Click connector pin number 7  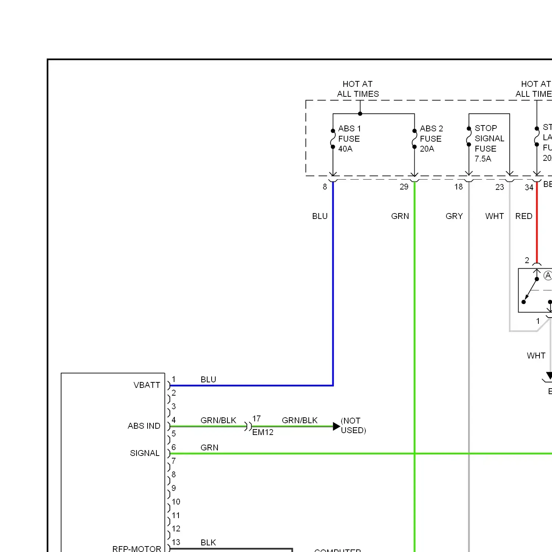pos(174,461)
